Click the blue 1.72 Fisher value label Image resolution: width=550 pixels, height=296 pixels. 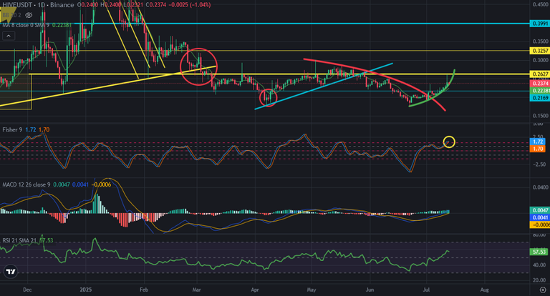tap(537, 142)
